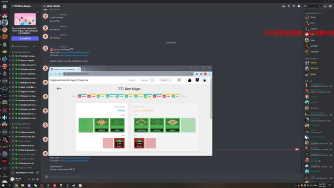Toggle microphone mute in user panel
This screenshot has width=334, height=188.
point(29,179)
